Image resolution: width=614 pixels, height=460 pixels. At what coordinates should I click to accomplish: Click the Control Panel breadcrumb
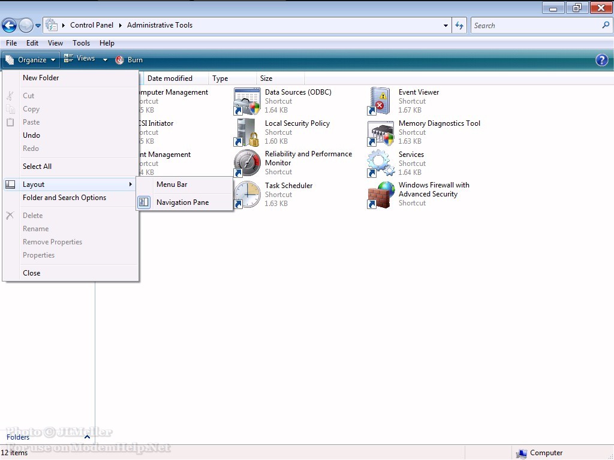[x=92, y=25]
